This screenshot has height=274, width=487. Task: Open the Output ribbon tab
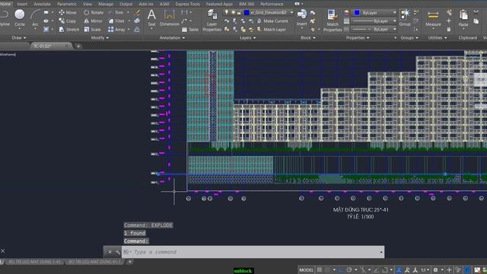click(x=126, y=4)
